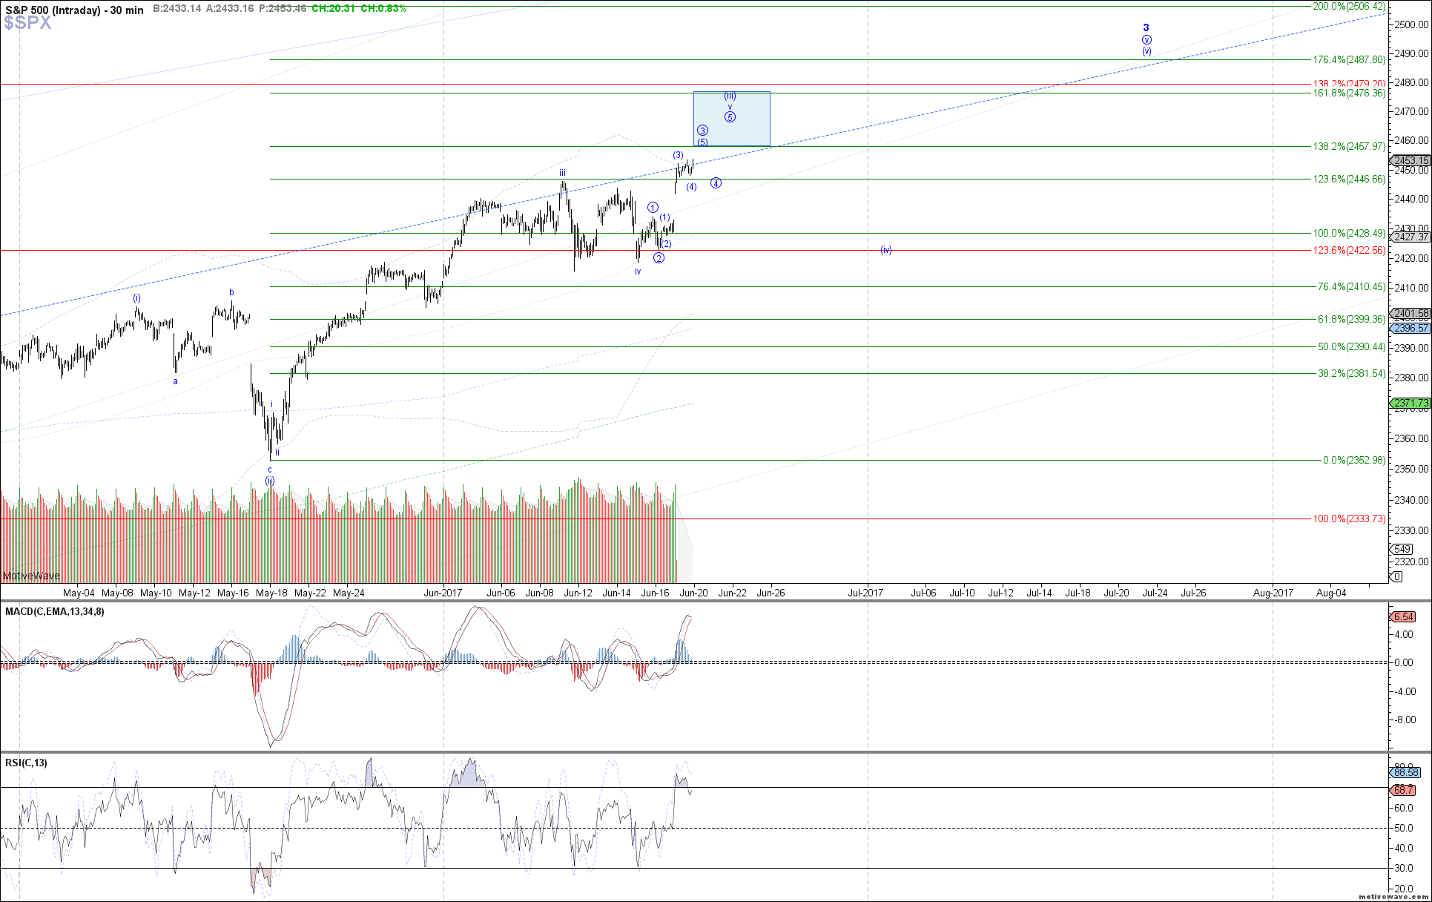Select the blue 2396.57 price tag

[x=1410, y=328]
